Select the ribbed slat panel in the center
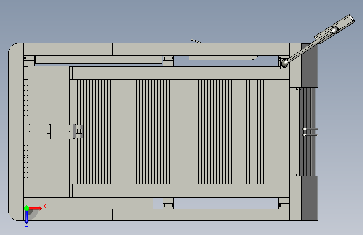This screenshot has height=235, width=363. pyautogui.click(x=172, y=132)
